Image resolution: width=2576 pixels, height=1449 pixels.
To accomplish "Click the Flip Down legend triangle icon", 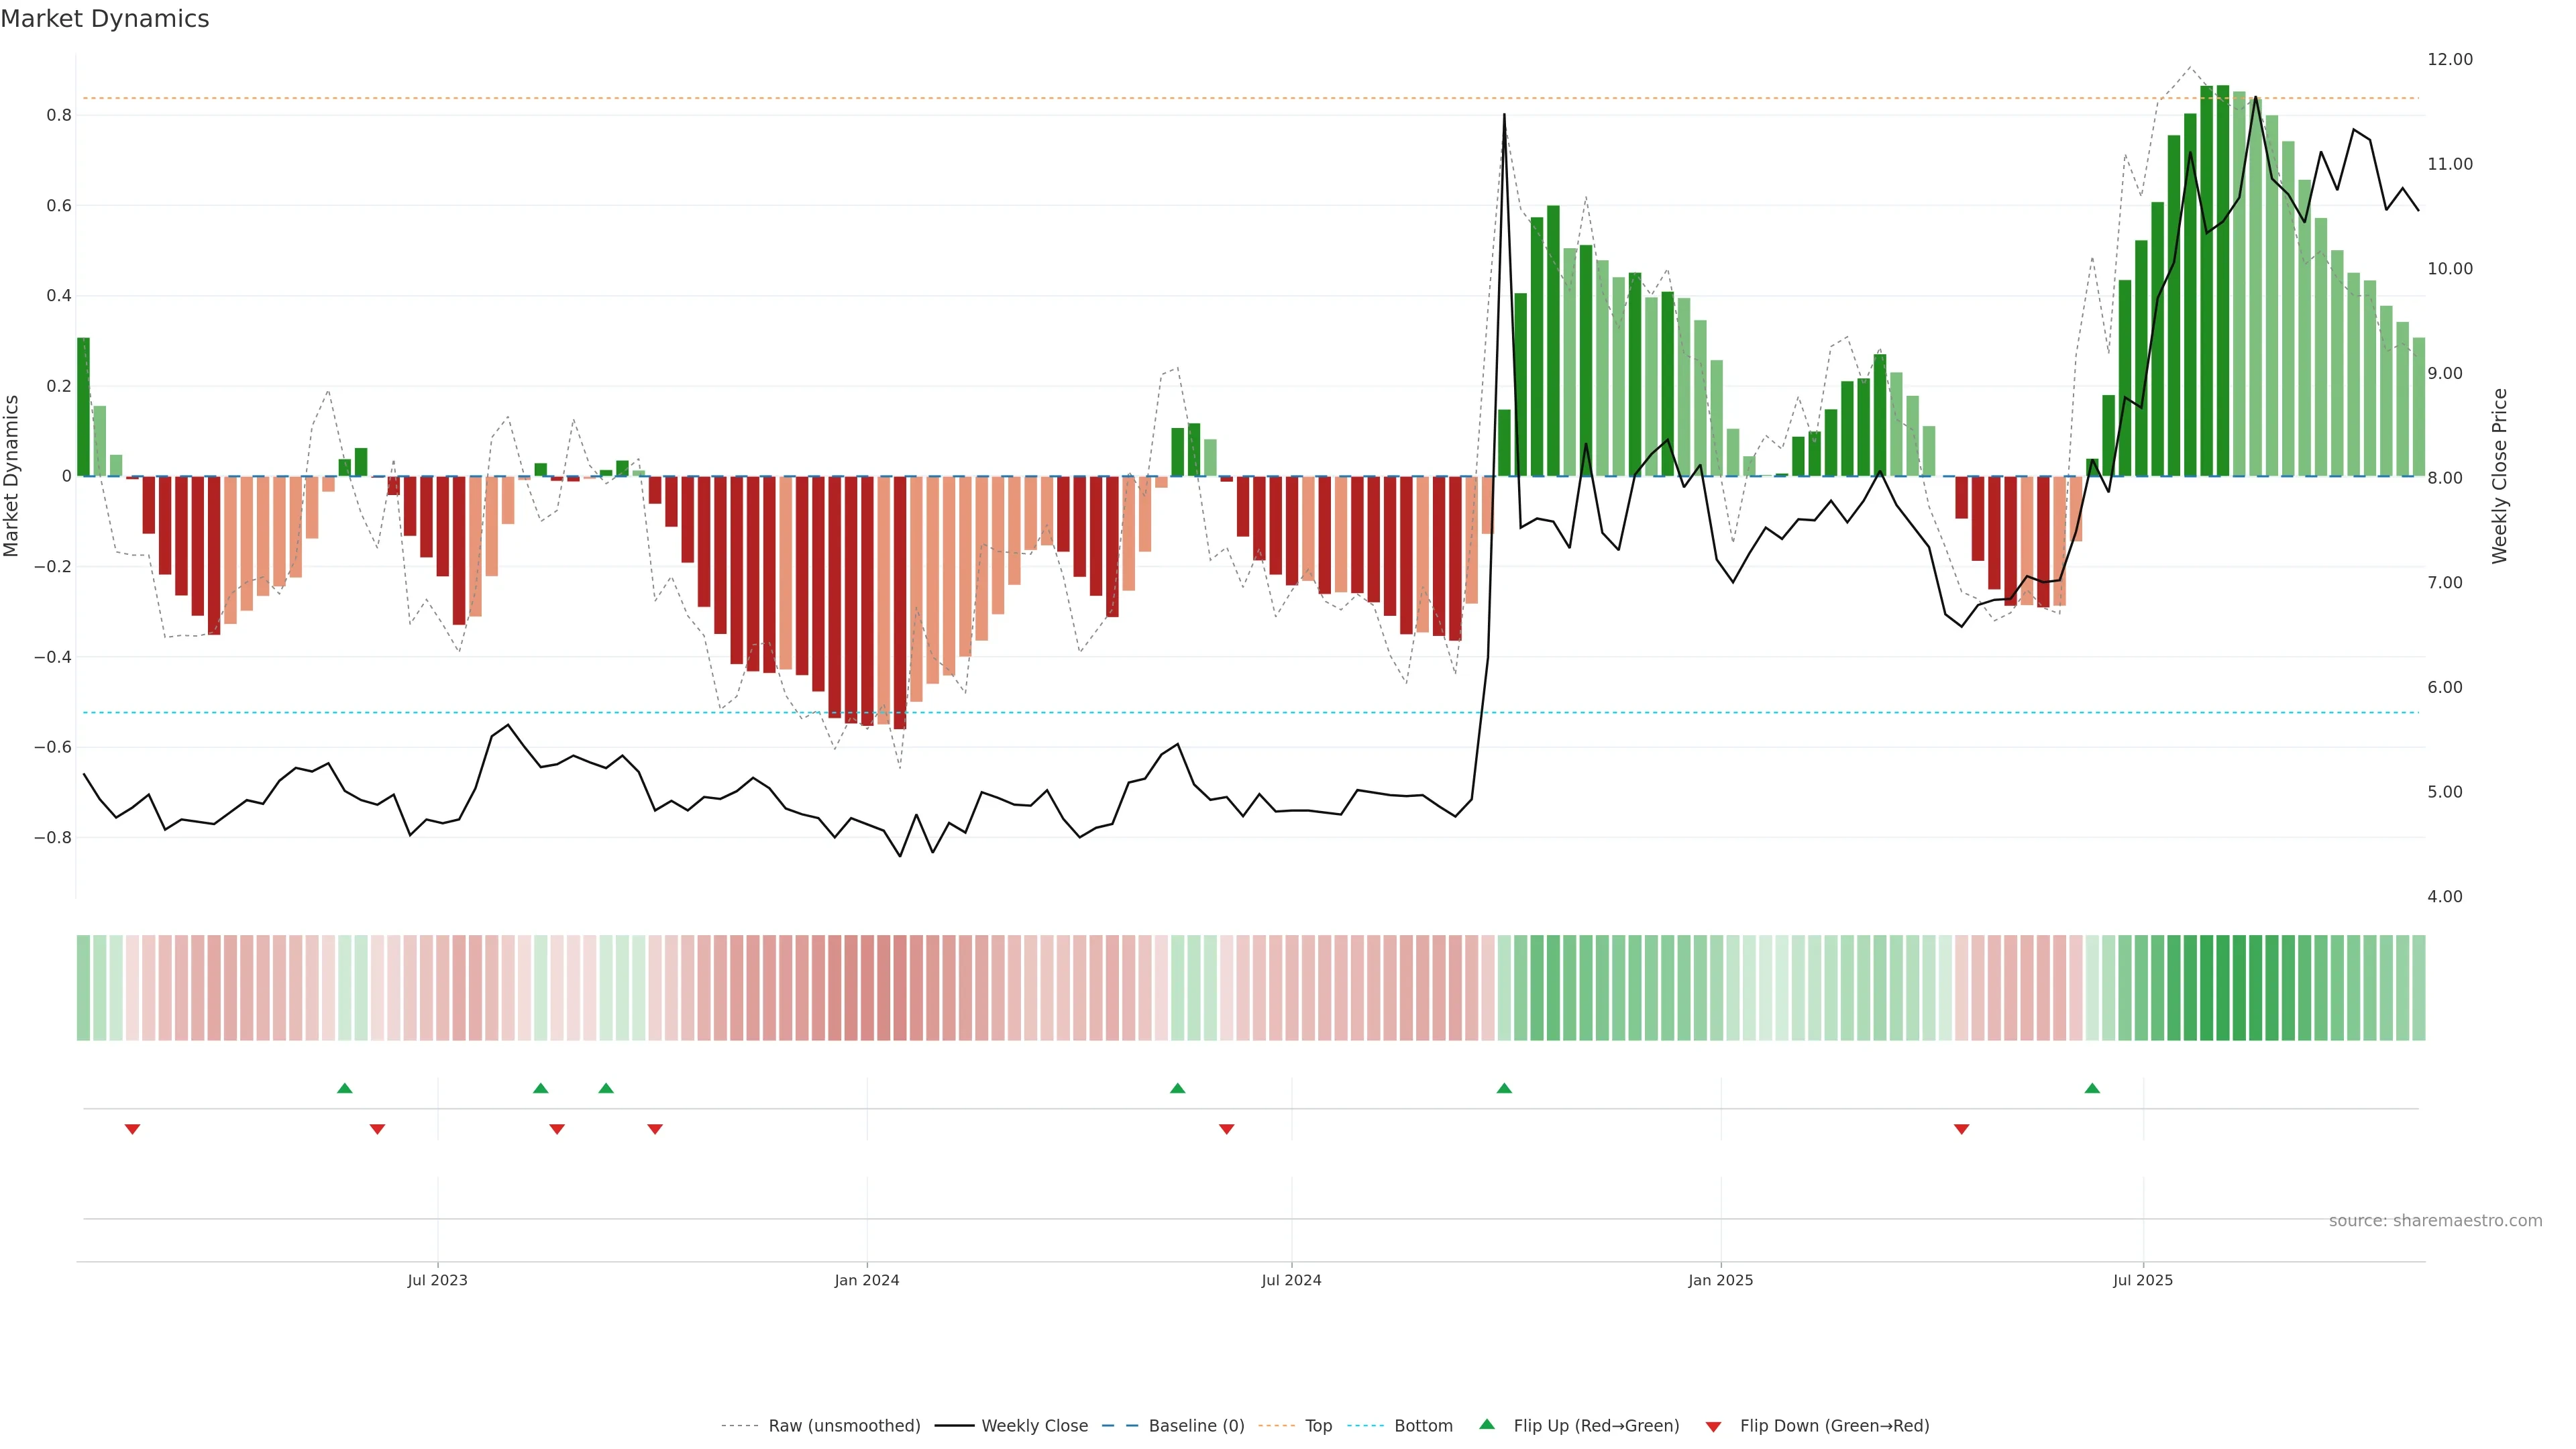I will pos(1713,1426).
